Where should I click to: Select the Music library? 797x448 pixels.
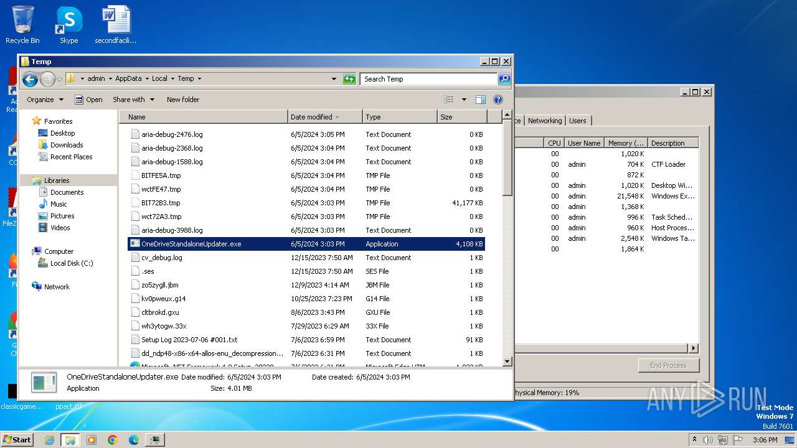(59, 204)
